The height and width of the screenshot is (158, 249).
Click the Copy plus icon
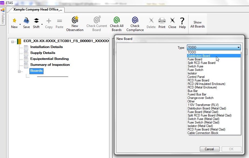pyautogui.click(x=49, y=21)
